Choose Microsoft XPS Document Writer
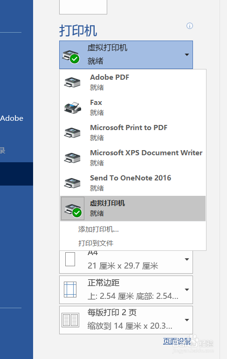227x359 pixels. point(133,158)
